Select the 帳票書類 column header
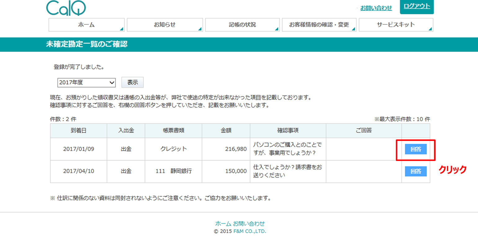478x246 pixels. pos(174,131)
